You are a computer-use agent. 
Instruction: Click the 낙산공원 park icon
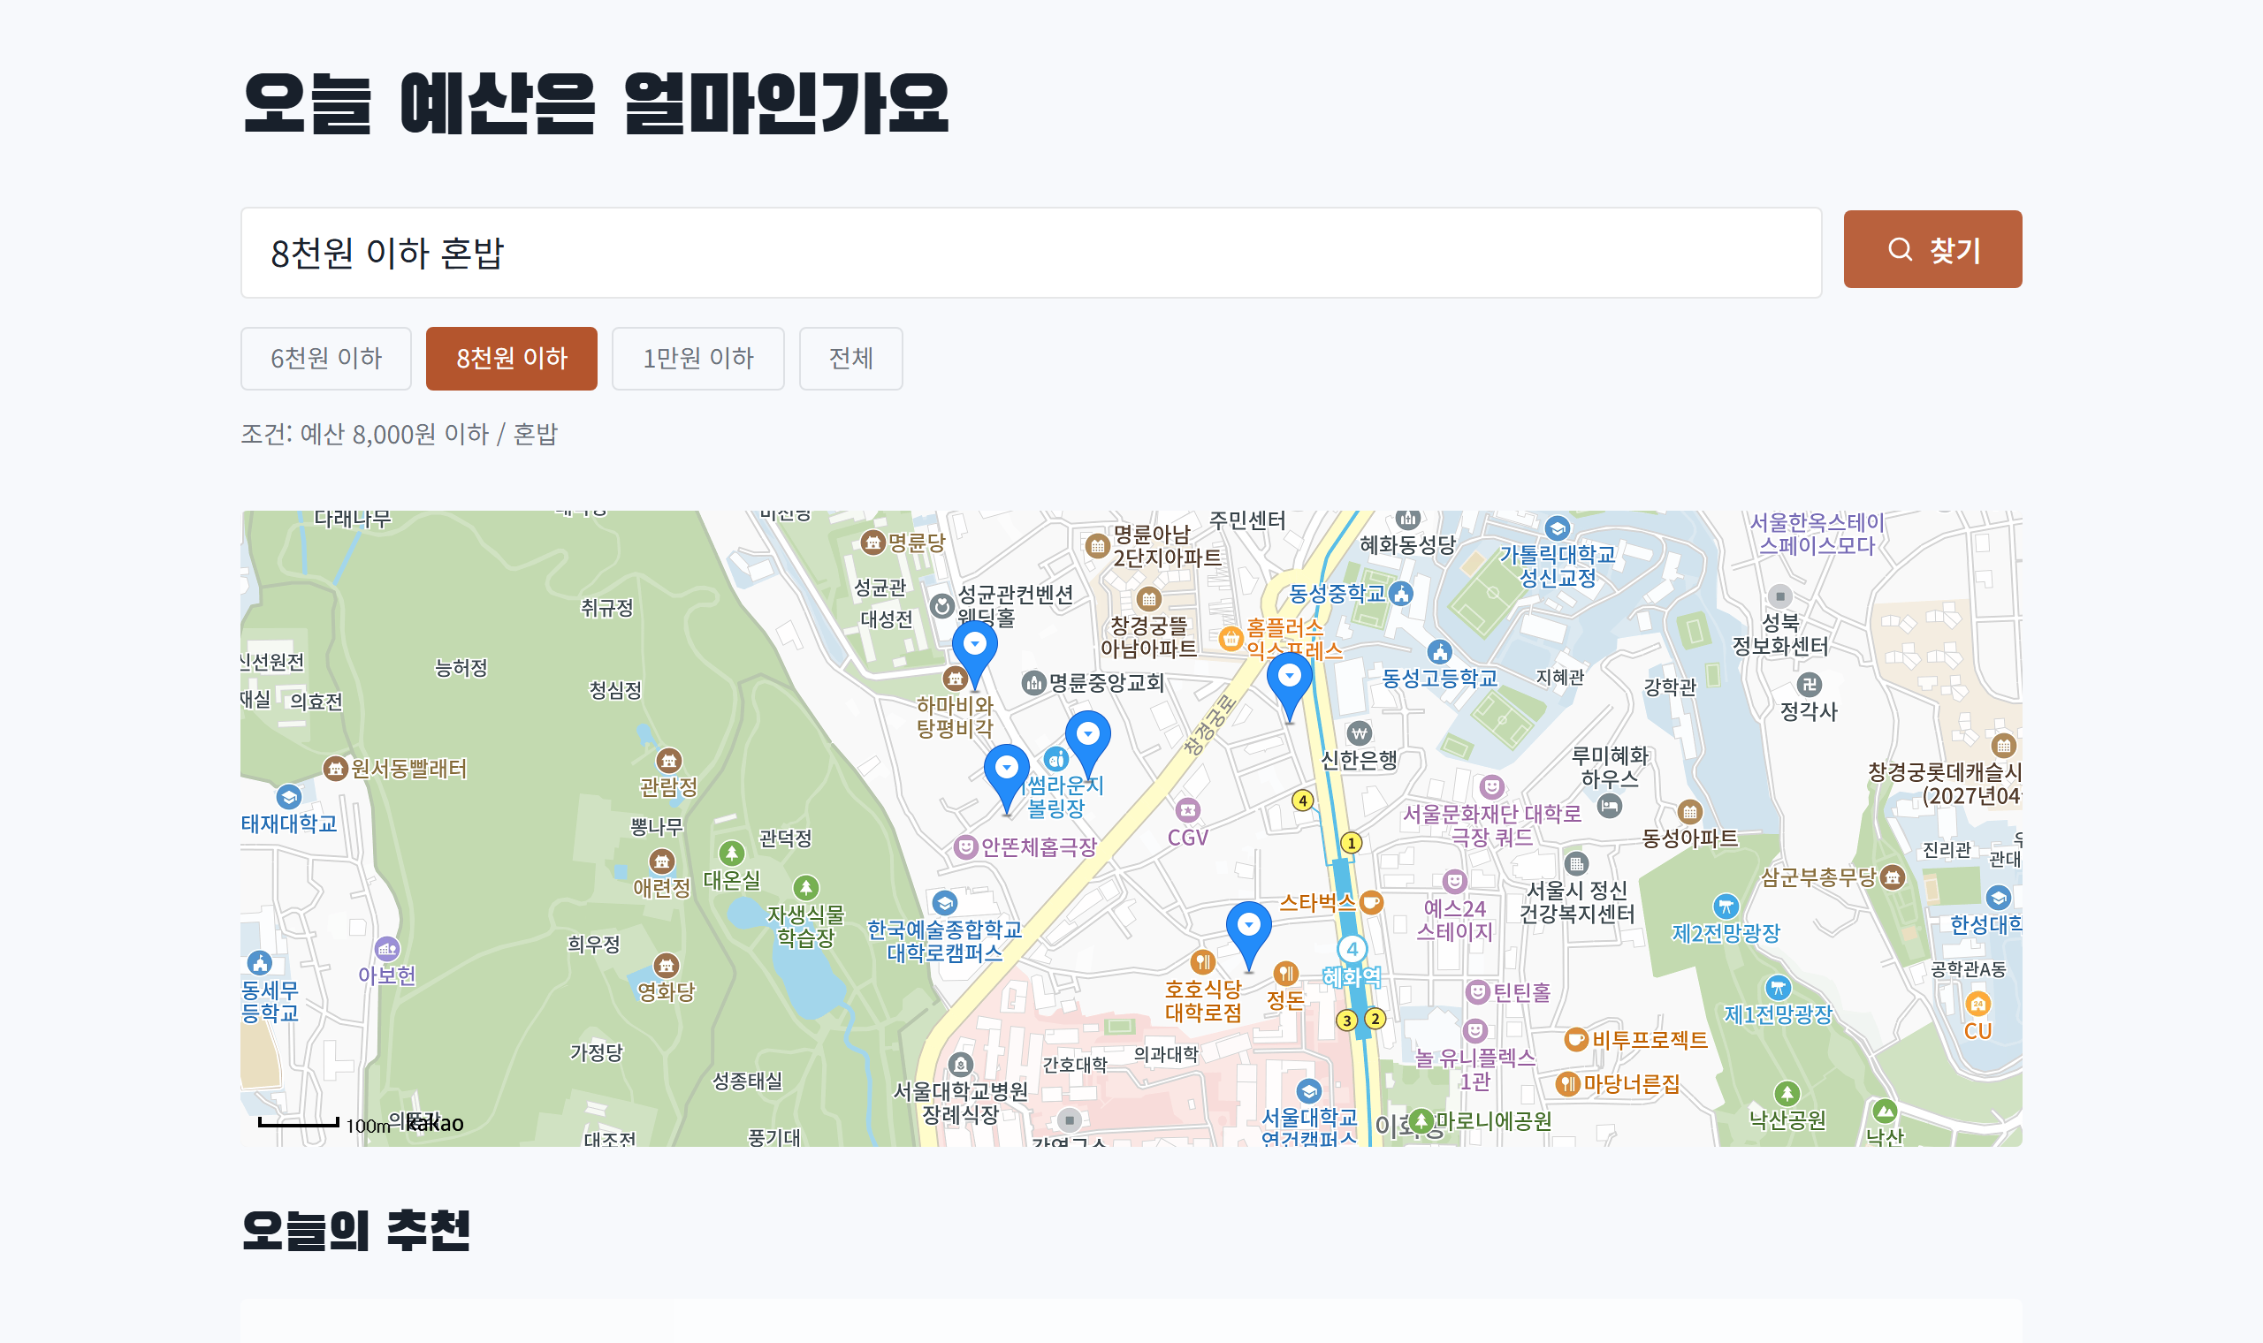(1787, 1094)
